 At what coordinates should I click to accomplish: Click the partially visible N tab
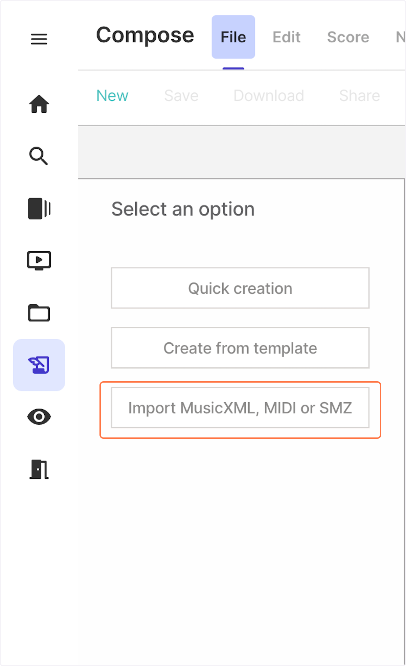pyautogui.click(x=400, y=37)
